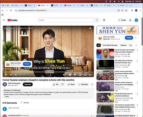Viewport: 143px width, 117px height.
Task: Open options for 'Houston e-biker' video
Action: tap(137, 83)
